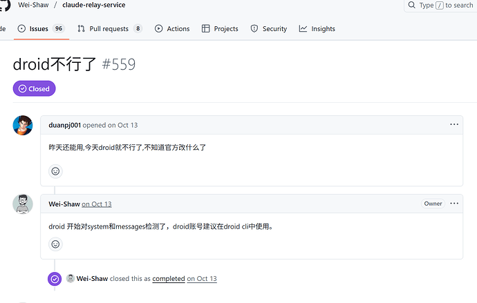The image size is (477, 303).
Task: Open options menu on Wei-Shaw's comment
Action: [x=454, y=204]
